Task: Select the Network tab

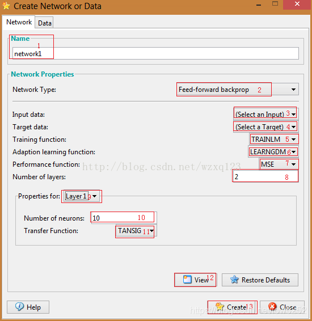Action: (19, 22)
